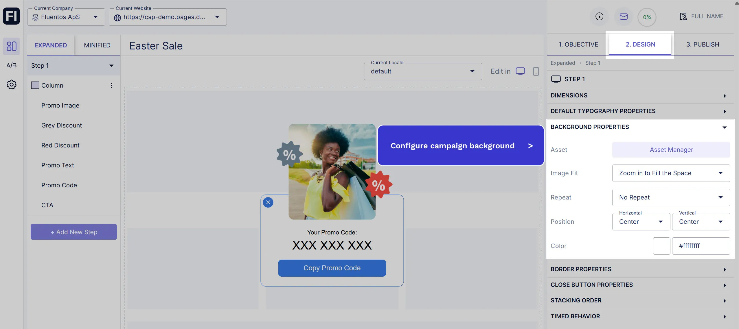Click the Fluentos FI logo
This screenshot has width=739, height=329.
pyautogui.click(x=12, y=16)
